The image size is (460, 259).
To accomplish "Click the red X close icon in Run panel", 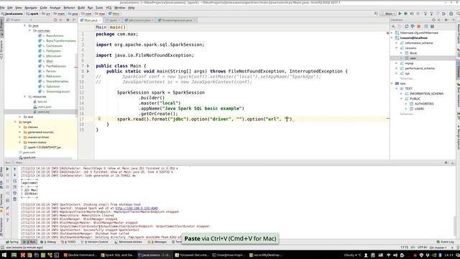I will click(7, 214).
